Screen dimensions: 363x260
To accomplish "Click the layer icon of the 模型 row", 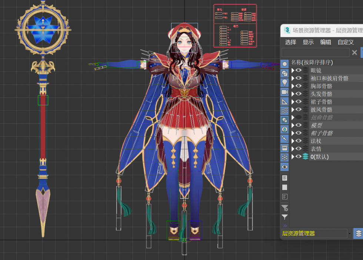I will click(305, 125).
